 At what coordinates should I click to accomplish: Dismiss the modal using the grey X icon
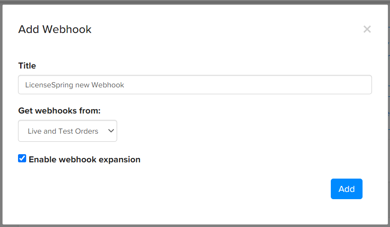click(x=367, y=29)
